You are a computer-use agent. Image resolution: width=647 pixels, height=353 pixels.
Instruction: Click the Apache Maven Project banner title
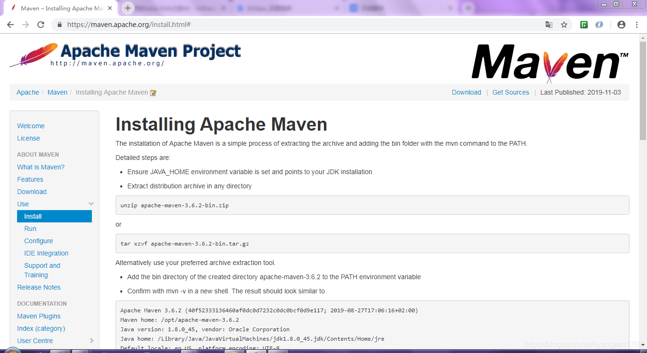point(151,51)
